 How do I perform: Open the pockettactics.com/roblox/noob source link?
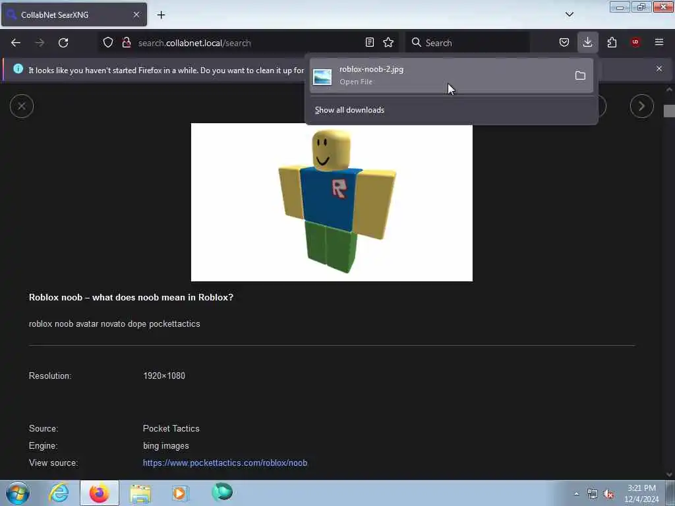(x=225, y=463)
